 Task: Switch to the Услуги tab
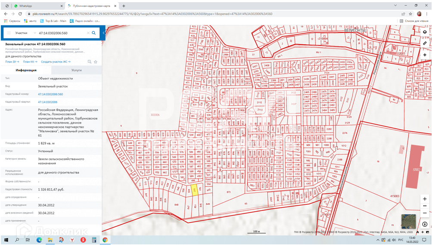pos(77,70)
